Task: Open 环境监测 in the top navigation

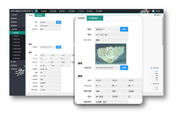Action: click(71, 11)
